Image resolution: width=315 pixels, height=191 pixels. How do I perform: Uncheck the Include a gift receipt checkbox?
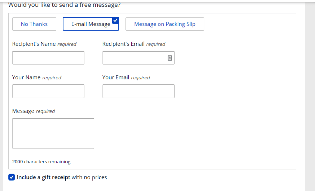pos(11,177)
